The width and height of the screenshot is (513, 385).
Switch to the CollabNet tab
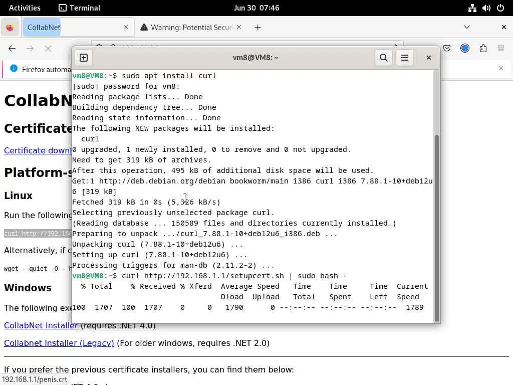(79, 27)
